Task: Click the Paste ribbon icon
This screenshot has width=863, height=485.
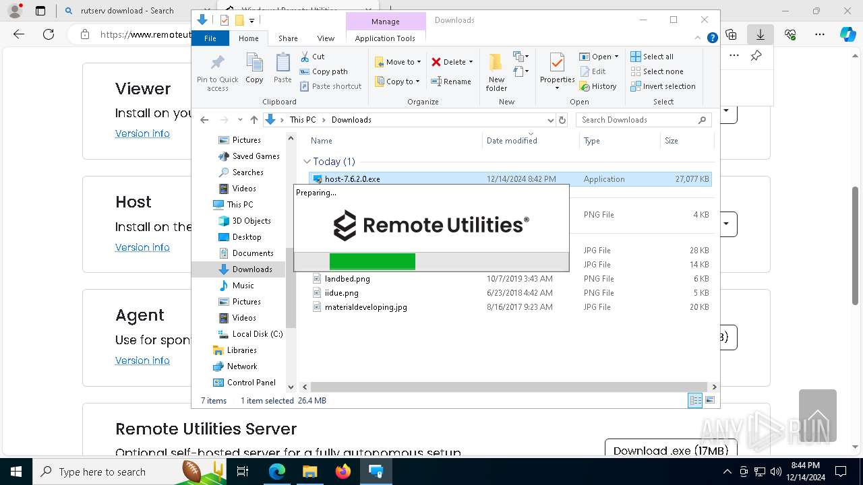Action: [282, 69]
